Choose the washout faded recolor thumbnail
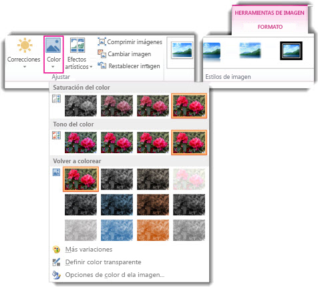This screenshot has height=287, width=318. click(x=189, y=179)
